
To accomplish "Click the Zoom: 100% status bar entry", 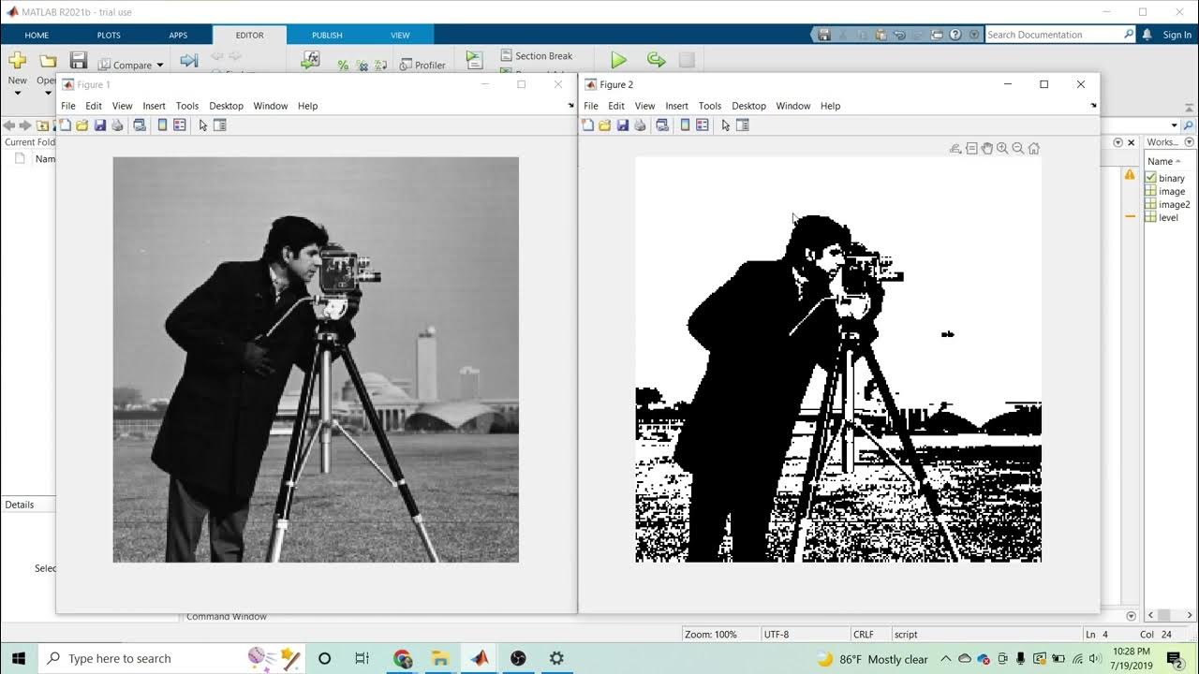I will coord(711,634).
